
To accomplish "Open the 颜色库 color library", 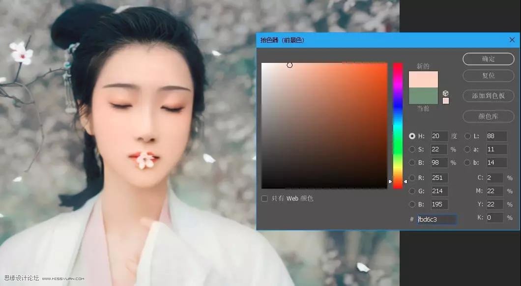I will [x=488, y=116].
